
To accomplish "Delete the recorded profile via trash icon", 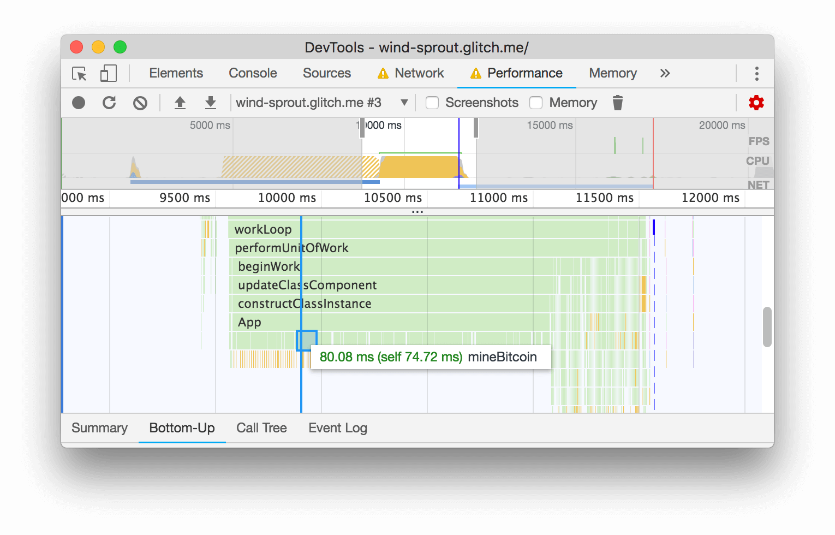I will pyautogui.click(x=618, y=102).
